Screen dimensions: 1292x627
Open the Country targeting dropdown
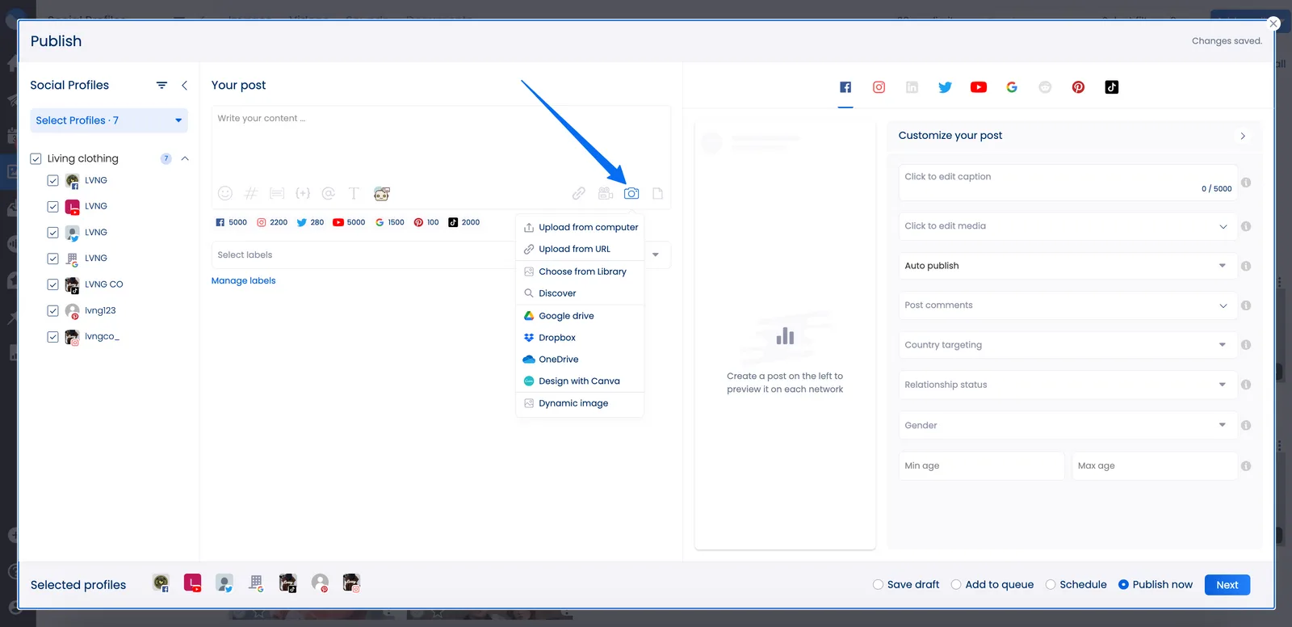1068,345
